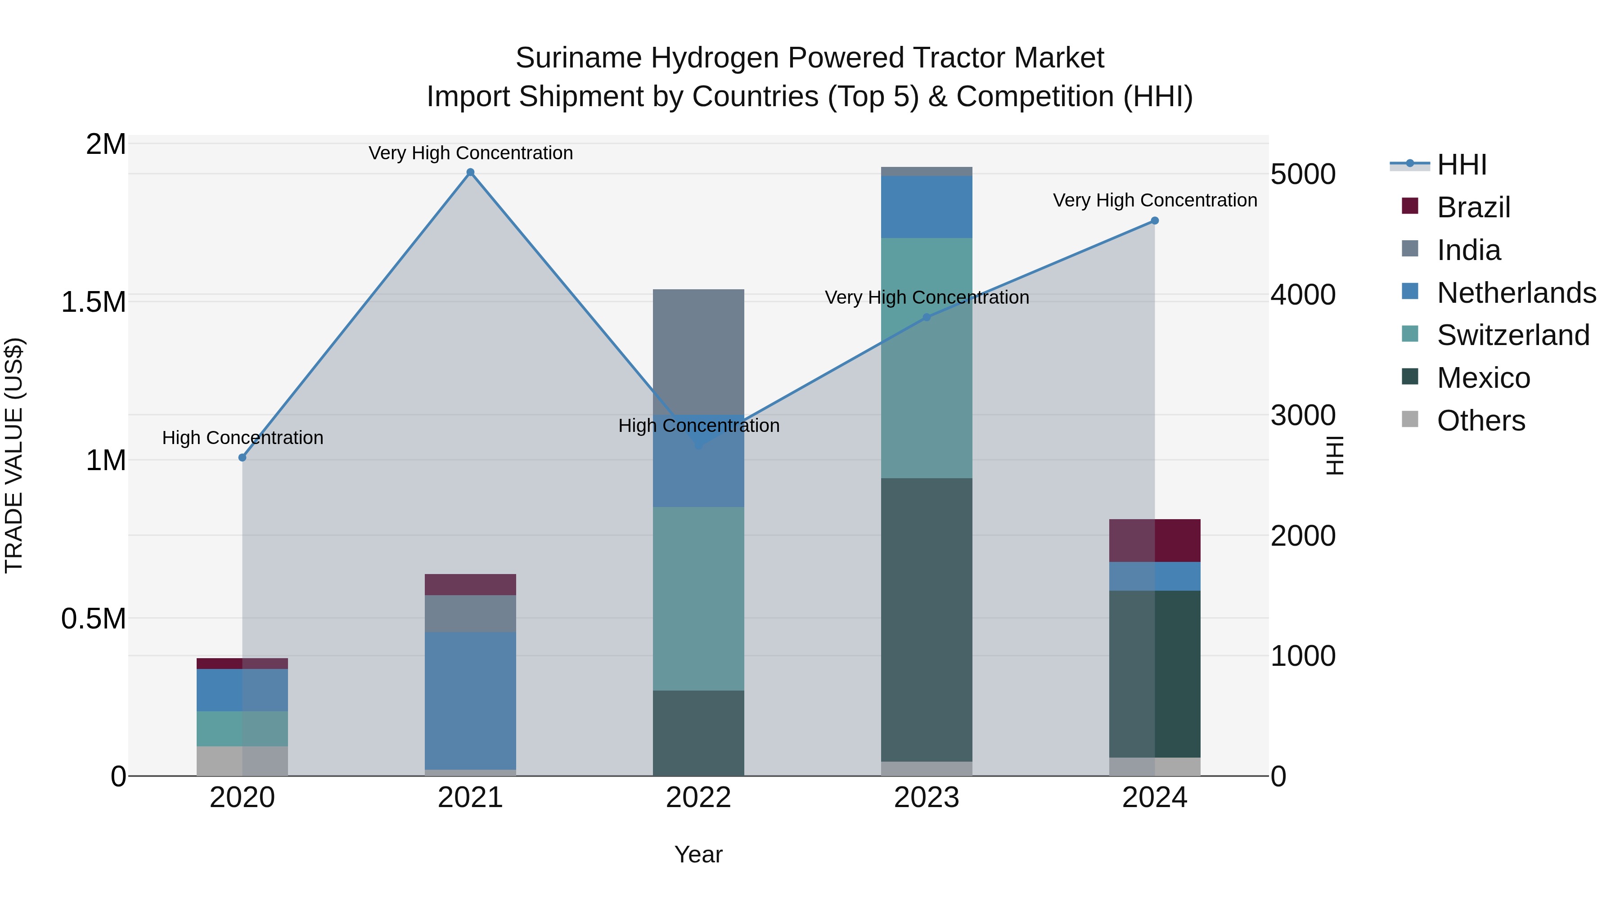This screenshot has width=1620, height=911.
Task: Toggle the India legend entry
Action: pos(1451,250)
